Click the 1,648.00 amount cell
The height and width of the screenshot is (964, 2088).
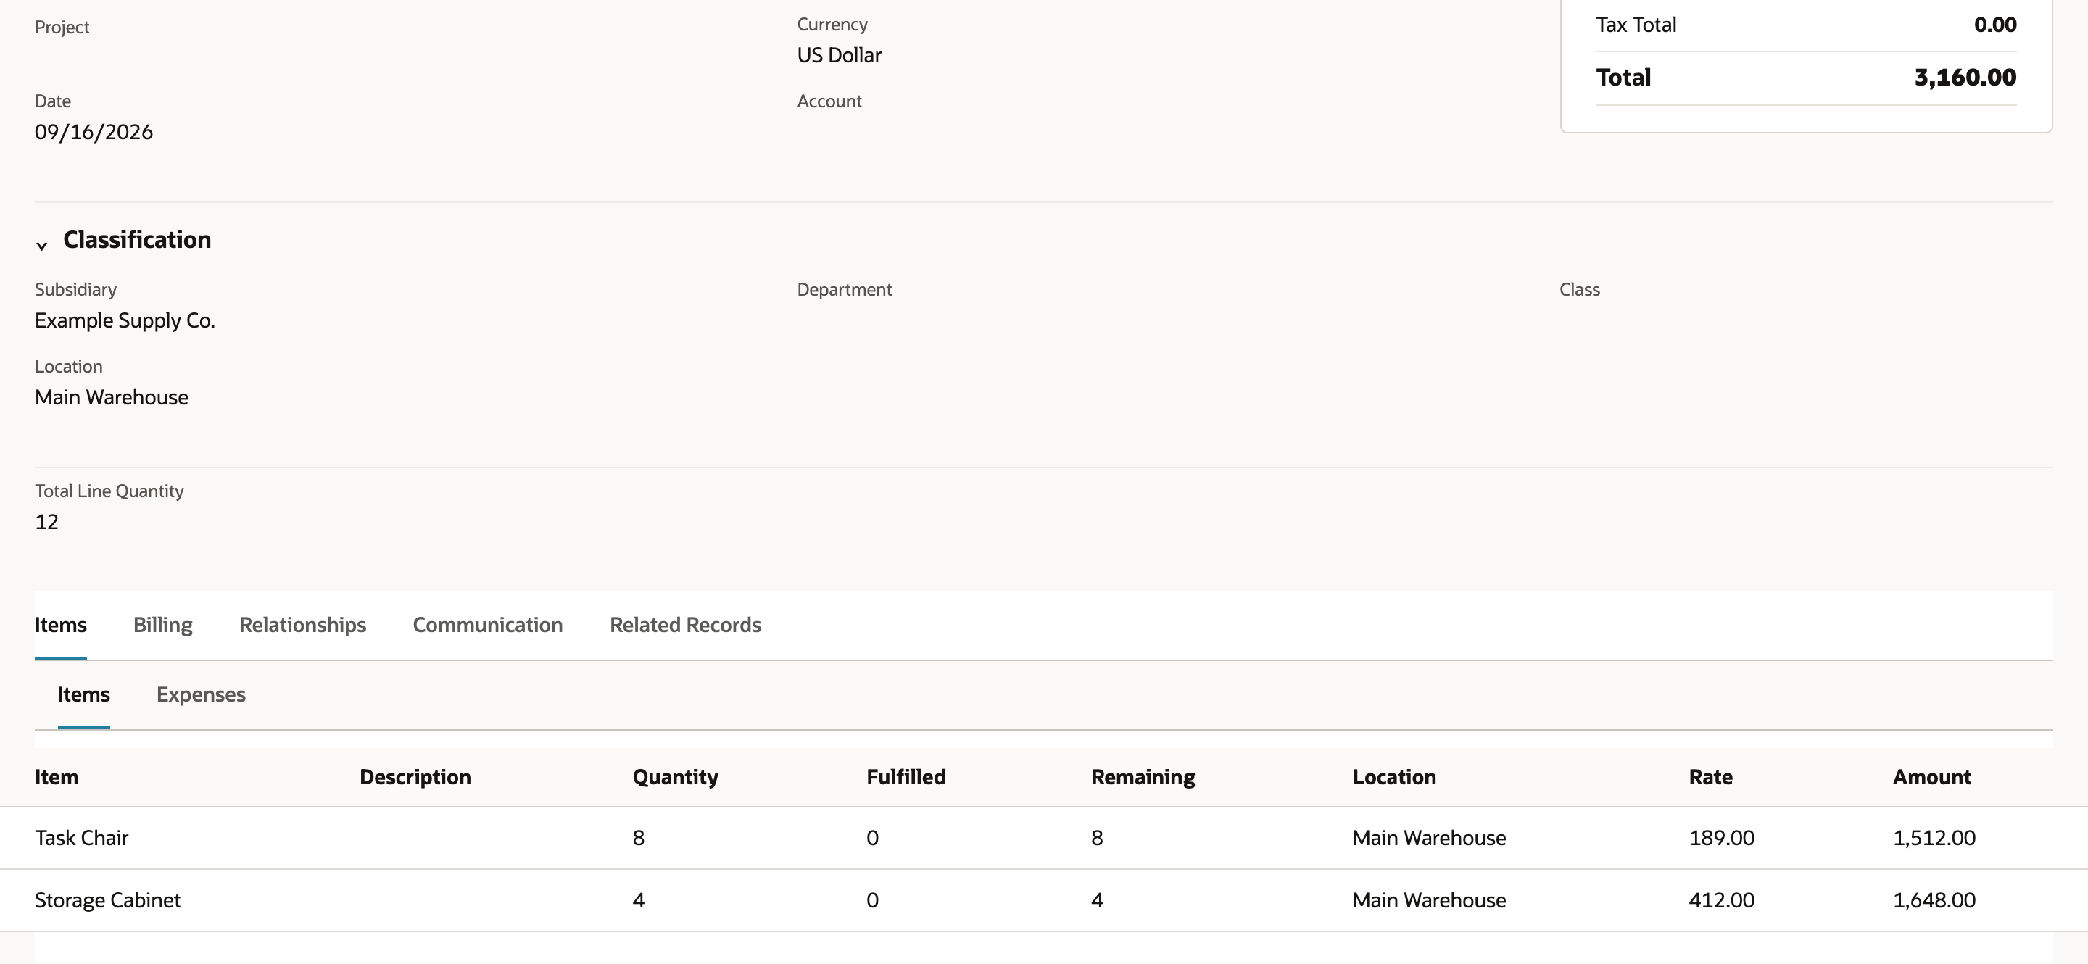tap(1934, 900)
